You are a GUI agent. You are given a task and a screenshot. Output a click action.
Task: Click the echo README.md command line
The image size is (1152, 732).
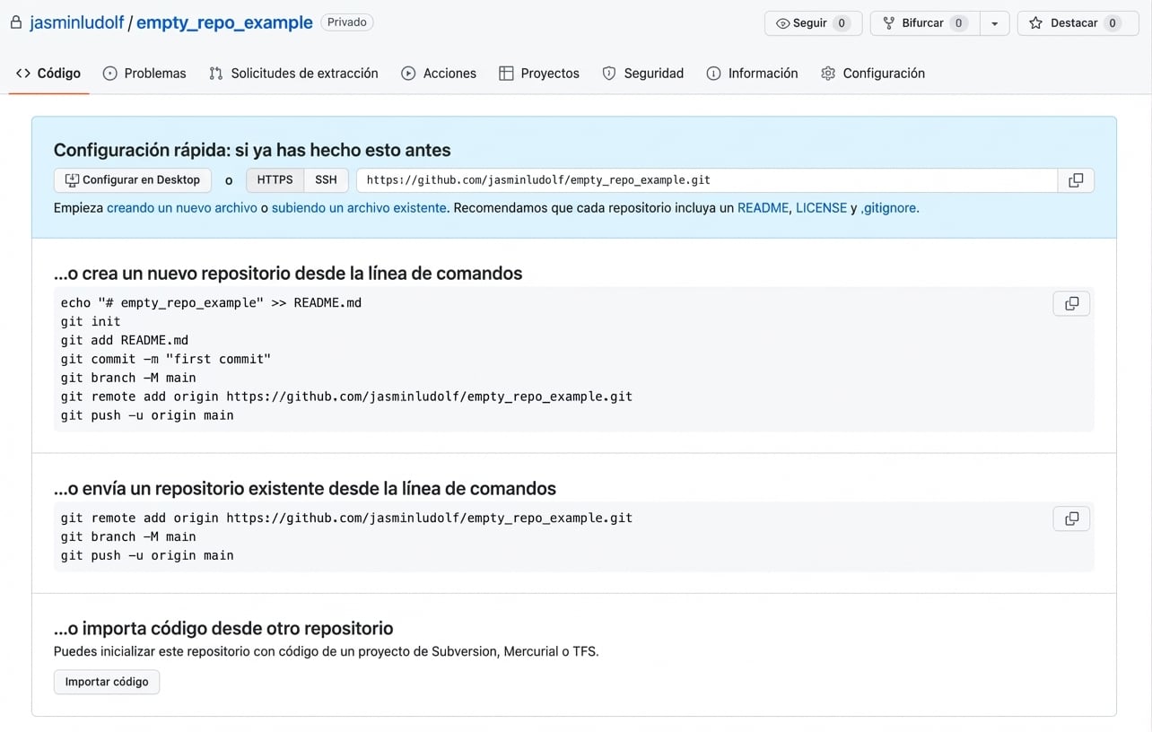(211, 302)
